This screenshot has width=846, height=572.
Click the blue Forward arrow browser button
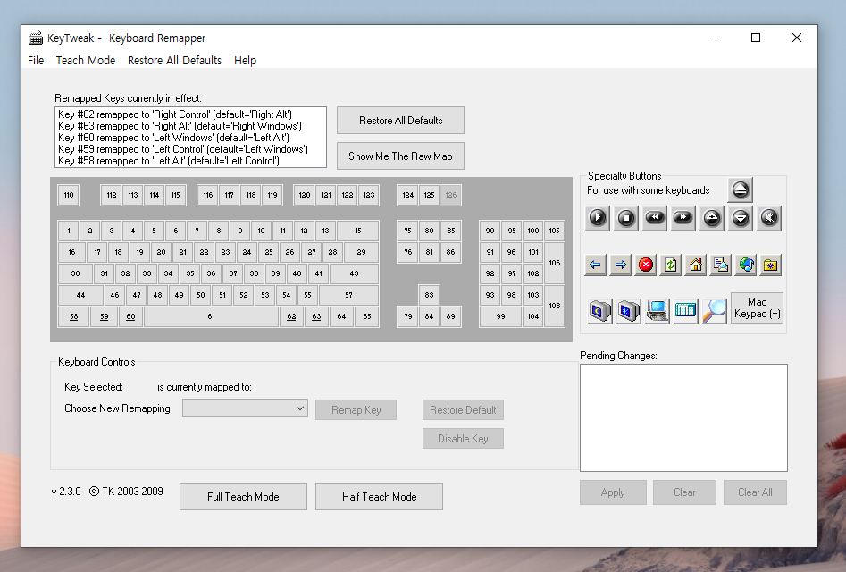pyautogui.click(x=621, y=265)
